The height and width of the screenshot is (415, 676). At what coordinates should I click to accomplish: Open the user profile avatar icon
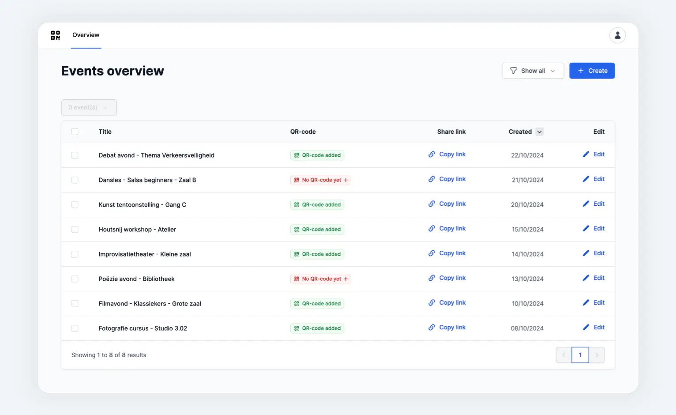[617, 35]
